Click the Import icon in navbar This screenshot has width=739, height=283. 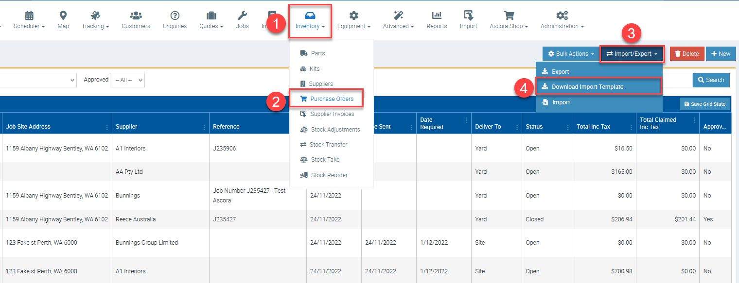(x=468, y=16)
